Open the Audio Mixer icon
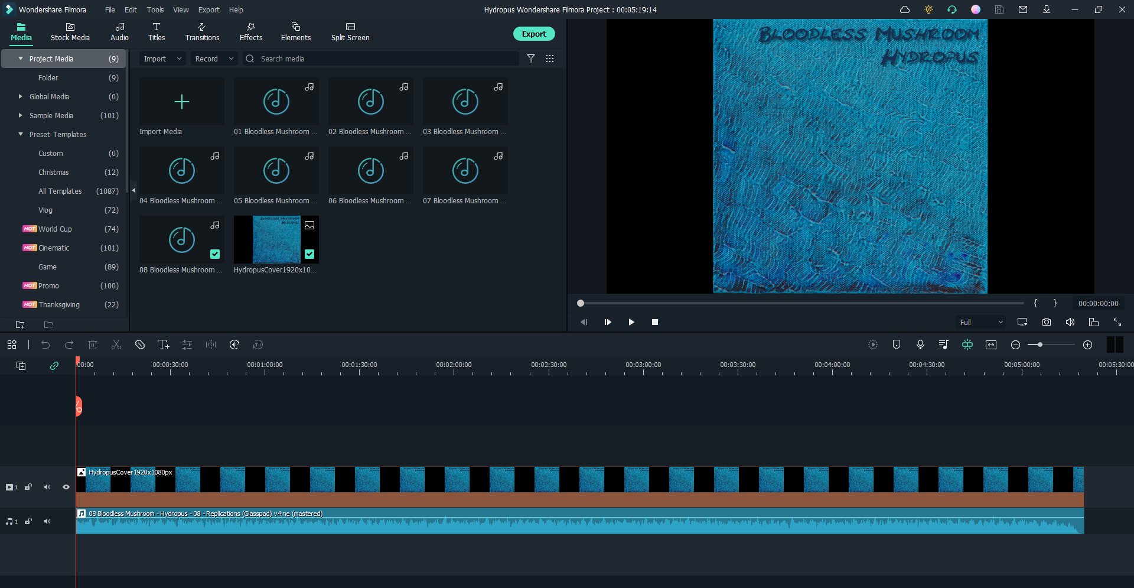1134x588 pixels. point(944,345)
